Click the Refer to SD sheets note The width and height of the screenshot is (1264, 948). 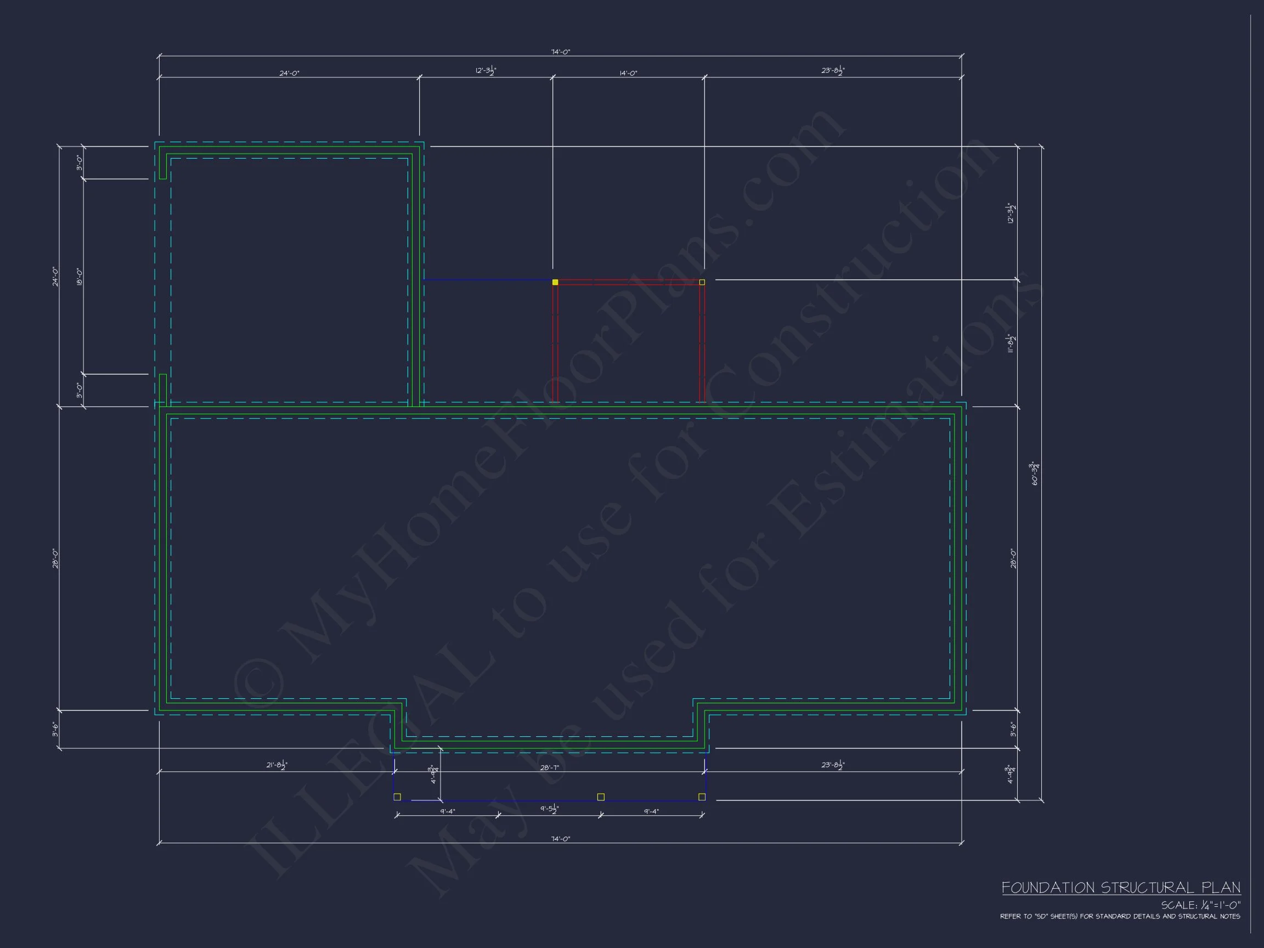coord(1119,917)
